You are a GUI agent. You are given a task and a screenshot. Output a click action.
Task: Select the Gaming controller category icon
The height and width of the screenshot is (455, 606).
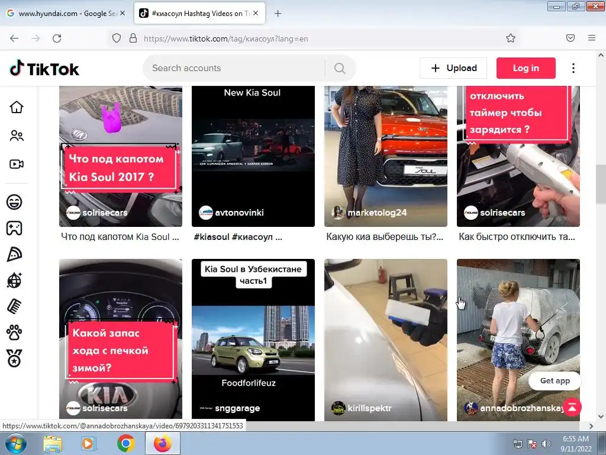click(14, 228)
